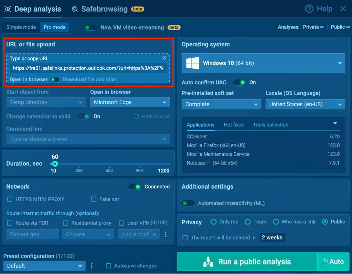Clear the URL with the X icon
The width and height of the screenshot is (352, 274).
[164, 58]
